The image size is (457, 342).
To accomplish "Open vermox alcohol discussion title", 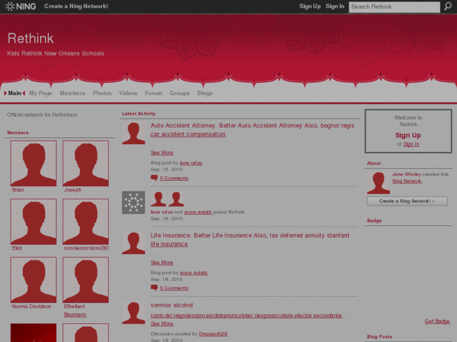I will 172,305.
